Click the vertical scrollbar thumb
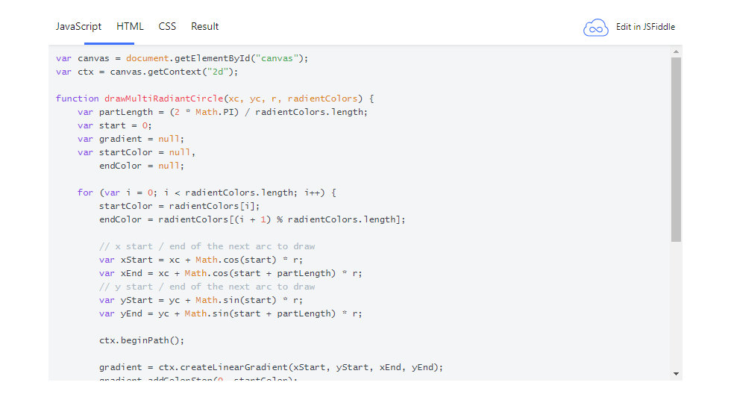This screenshot has height=400, width=731. coord(676,149)
